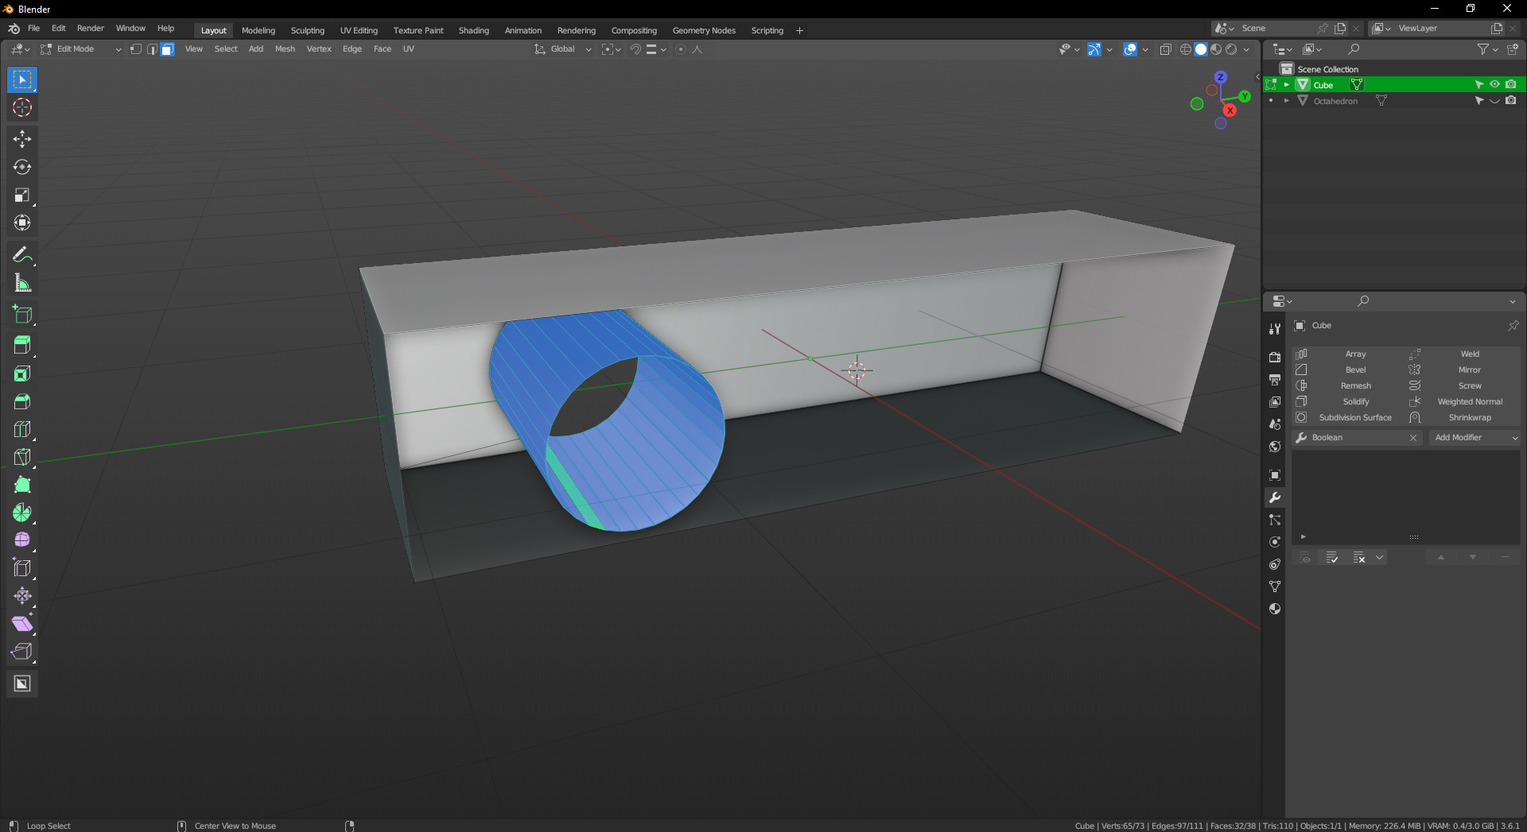The image size is (1527, 832).
Task: Expand the Octahedron item in outliner
Action: (1286, 101)
